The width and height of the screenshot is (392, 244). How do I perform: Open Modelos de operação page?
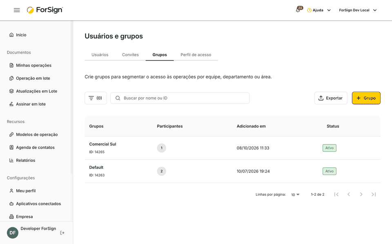point(36,134)
